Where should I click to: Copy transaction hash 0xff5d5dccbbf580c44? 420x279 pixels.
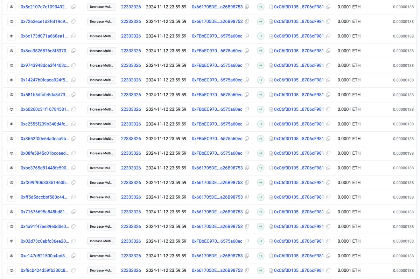coord(73,197)
